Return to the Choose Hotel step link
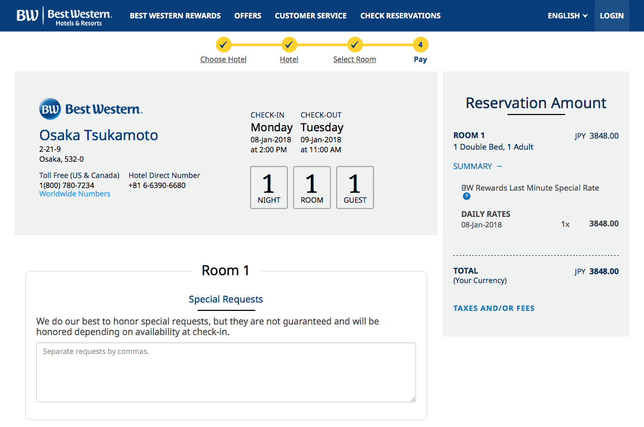644x427 pixels. (223, 59)
